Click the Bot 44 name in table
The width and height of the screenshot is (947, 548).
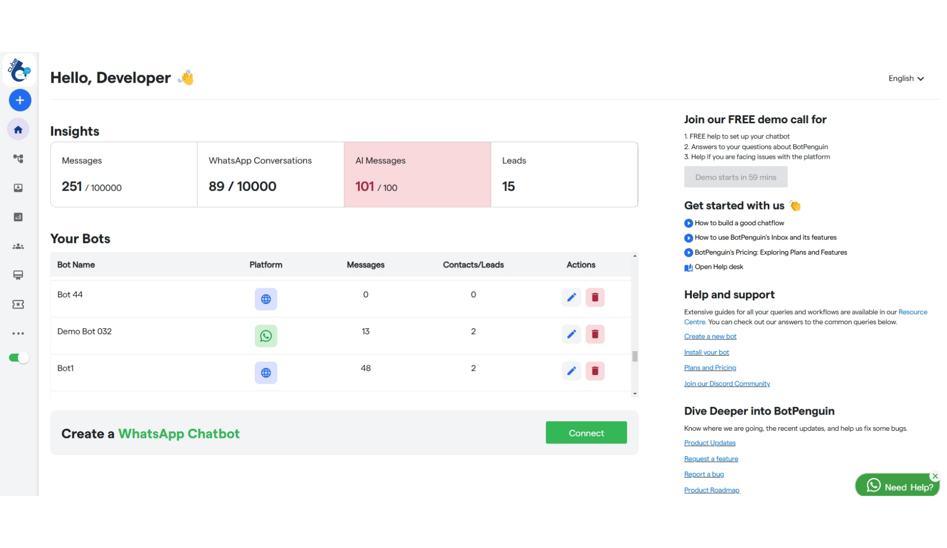70,295
